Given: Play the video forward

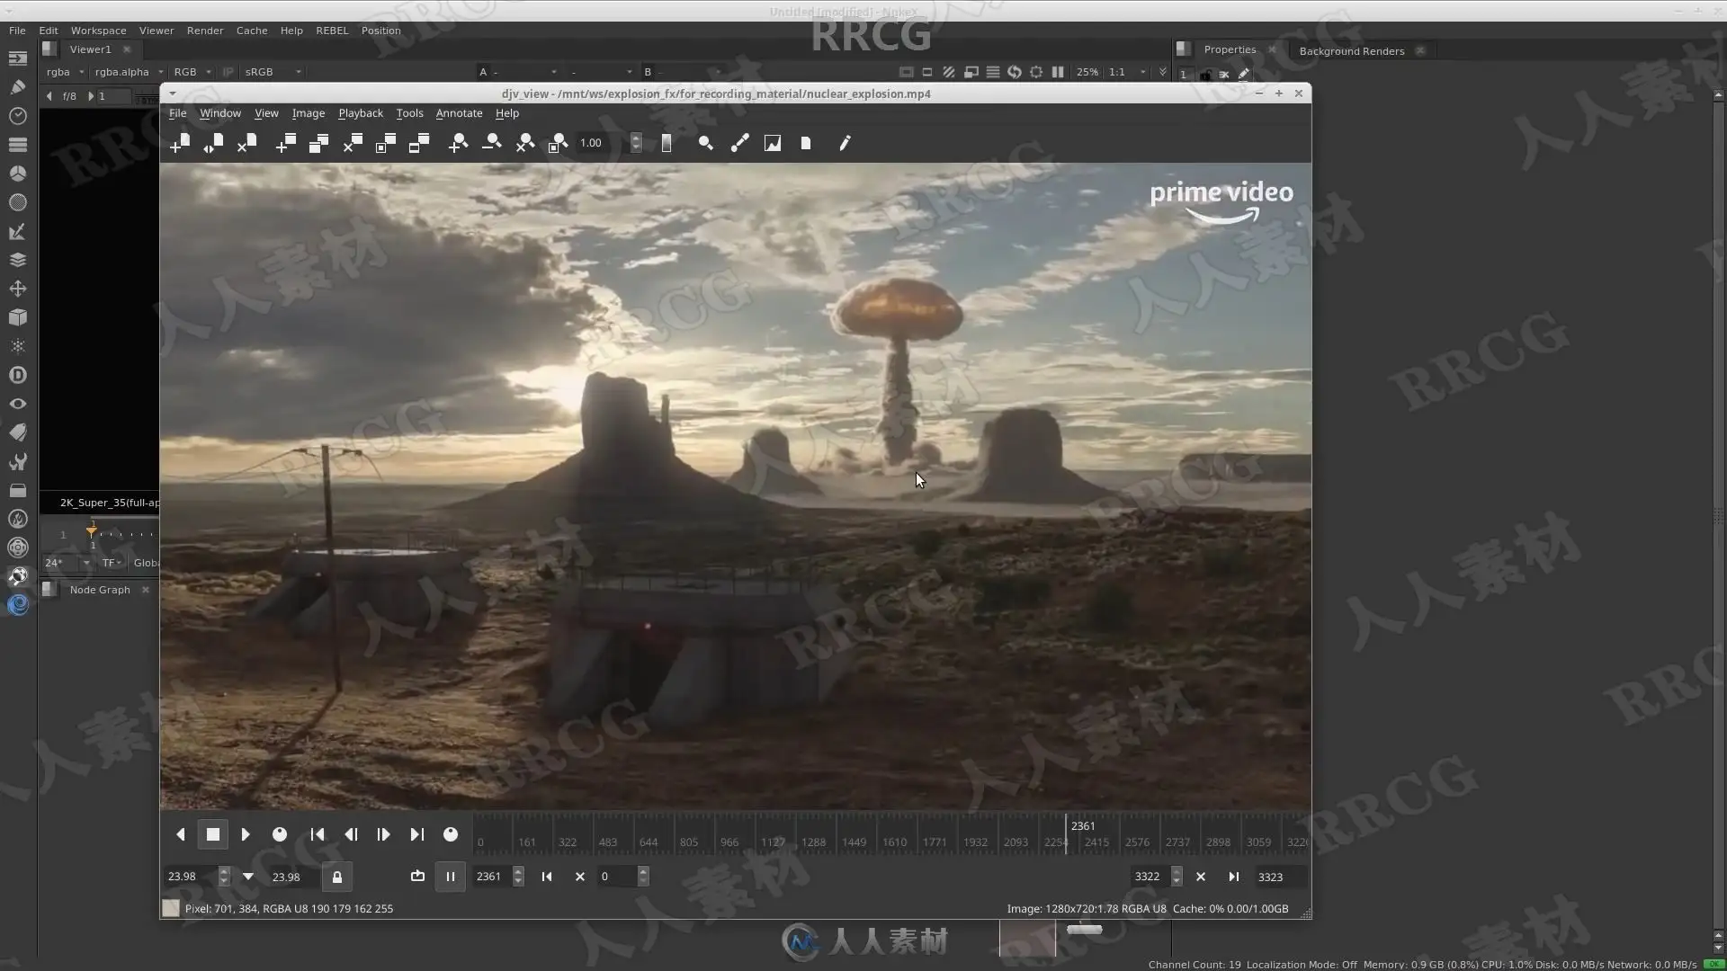Looking at the screenshot, I should pyautogui.click(x=246, y=834).
